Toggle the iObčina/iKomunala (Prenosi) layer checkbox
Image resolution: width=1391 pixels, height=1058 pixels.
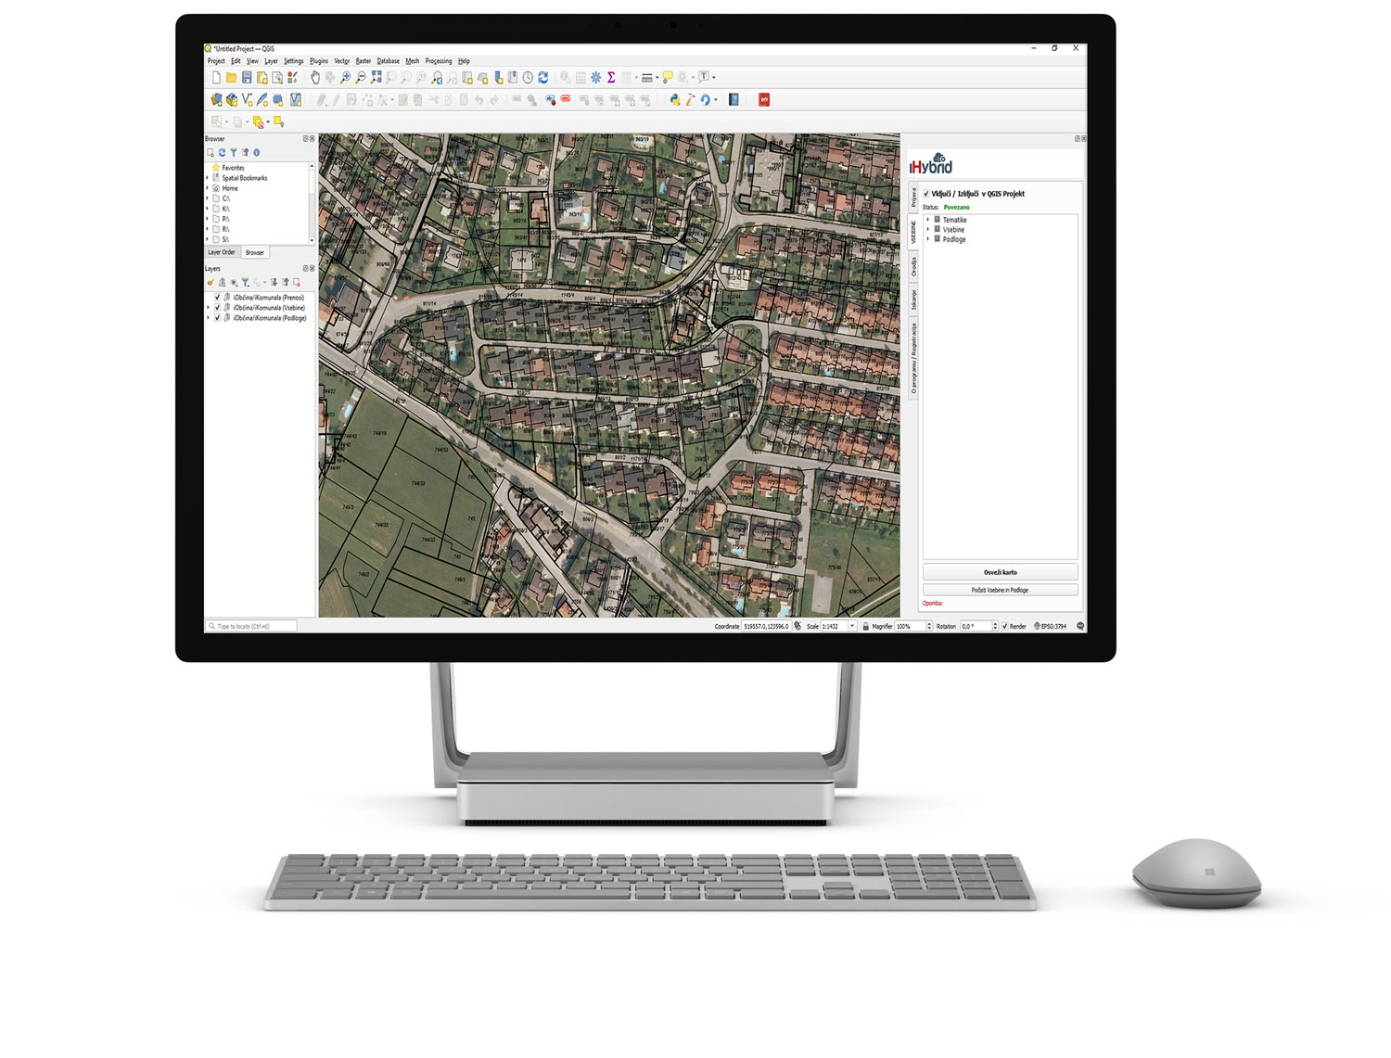coord(218,298)
